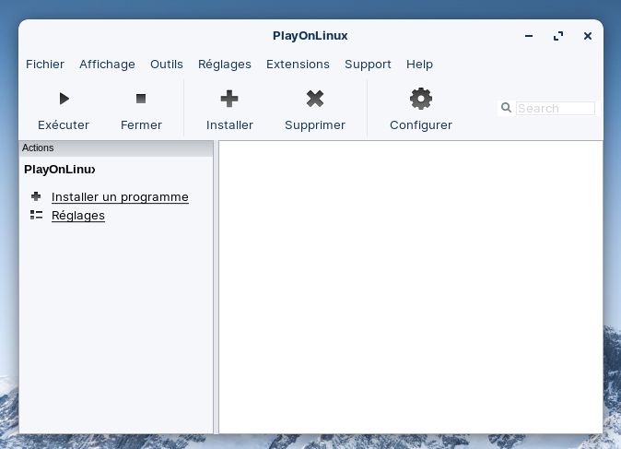Screen dimensions: 621x449
Task: Open Configurer via the gear icon
Action: (x=420, y=99)
